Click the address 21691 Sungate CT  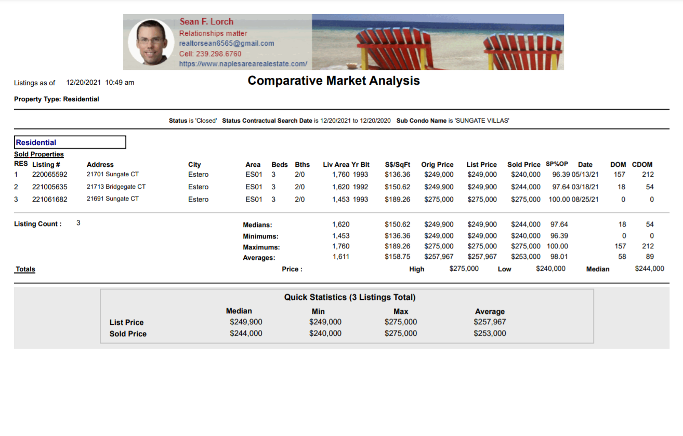pos(113,200)
